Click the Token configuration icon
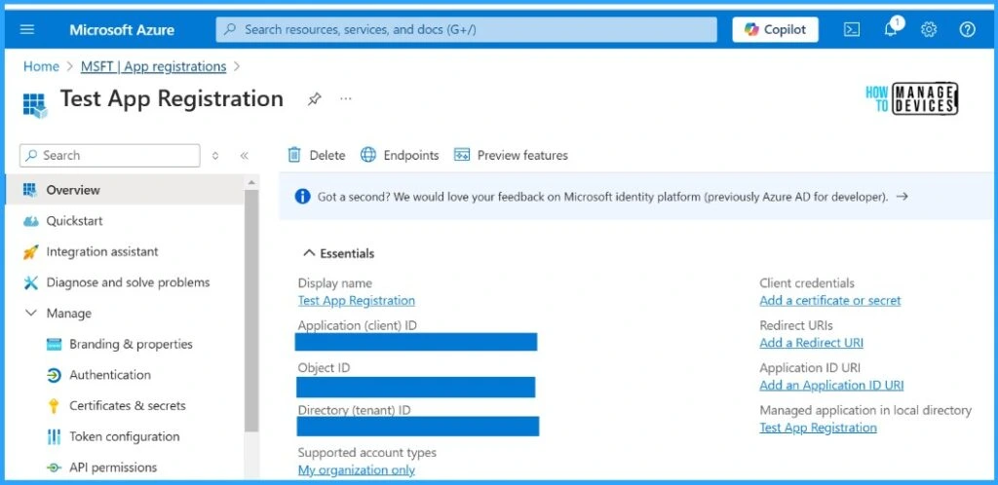The height and width of the screenshot is (485, 998). tap(55, 436)
